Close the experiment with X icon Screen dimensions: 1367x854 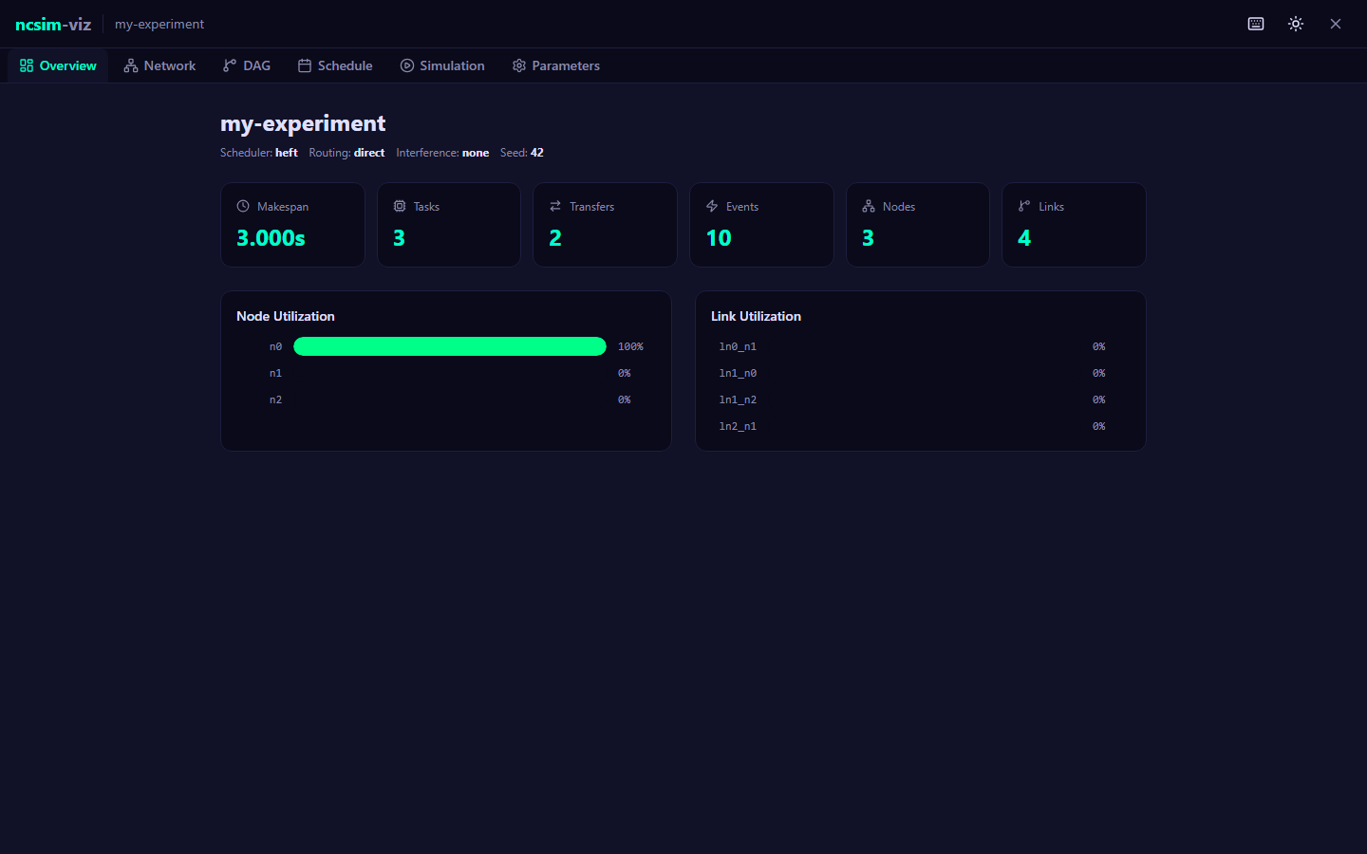1336,24
